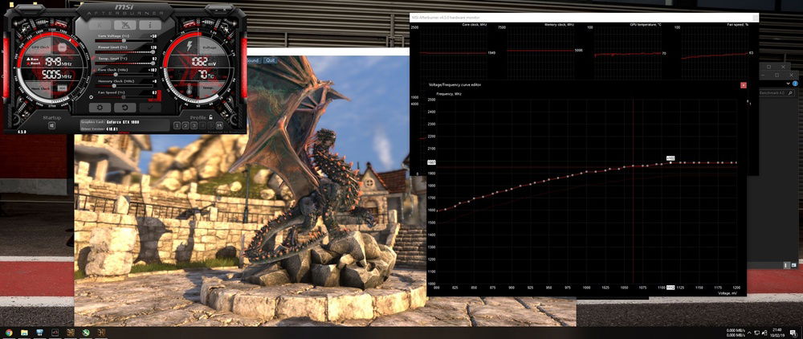Click the Memory clock graph in hardware monitor
Screen dimensions: 803x339
540,51
